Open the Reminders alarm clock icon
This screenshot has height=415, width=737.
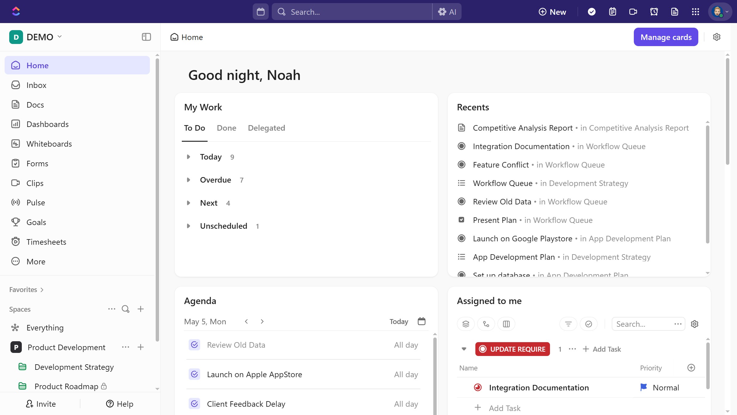[654, 12]
